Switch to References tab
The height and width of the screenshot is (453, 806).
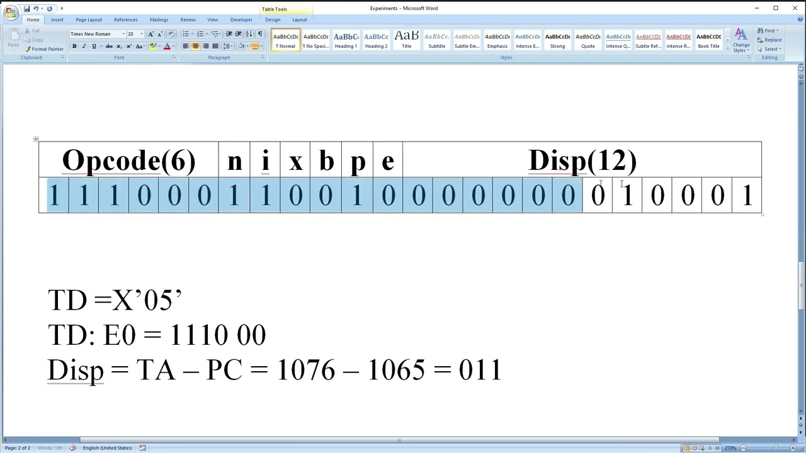(125, 20)
